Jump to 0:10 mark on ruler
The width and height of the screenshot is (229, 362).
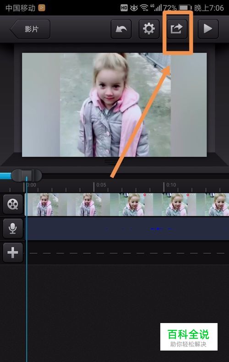point(171,185)
